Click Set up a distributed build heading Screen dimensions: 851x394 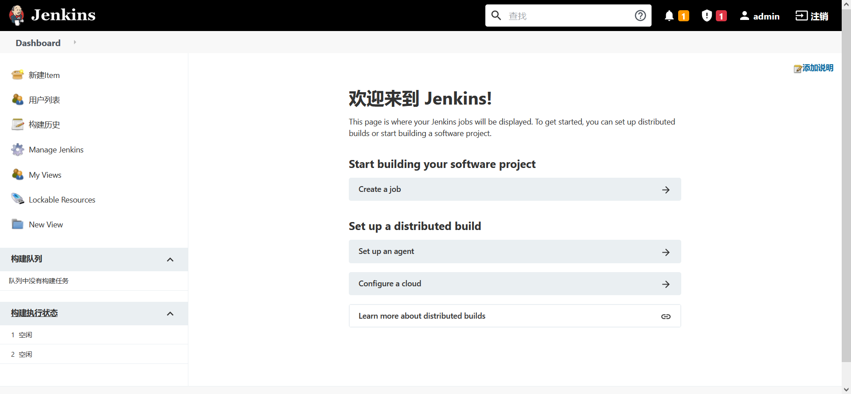click(415, 226)
